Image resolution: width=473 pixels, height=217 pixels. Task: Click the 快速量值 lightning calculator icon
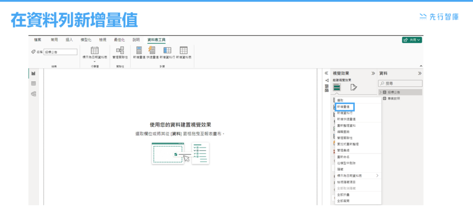[x=152, y=50]
